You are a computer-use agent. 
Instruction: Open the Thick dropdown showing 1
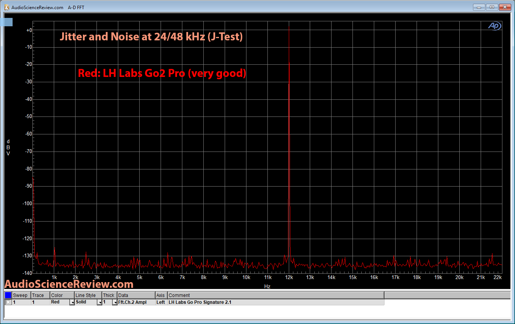point(115,302)
